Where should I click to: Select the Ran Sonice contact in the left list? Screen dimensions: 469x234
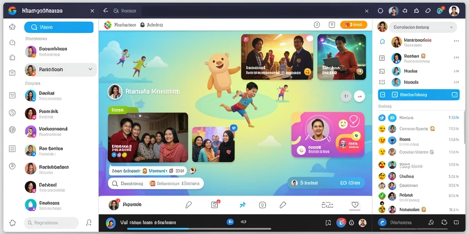(x=60, y=151)
